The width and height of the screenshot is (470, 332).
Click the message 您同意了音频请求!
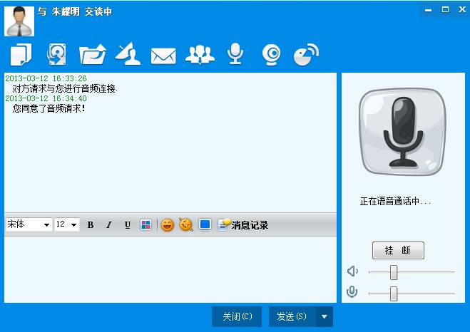pos(49,108)
